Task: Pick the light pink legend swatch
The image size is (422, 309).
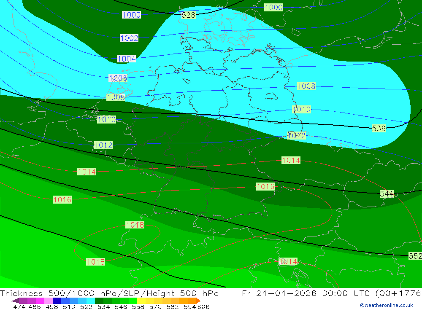Action: (x=49, y=301)
